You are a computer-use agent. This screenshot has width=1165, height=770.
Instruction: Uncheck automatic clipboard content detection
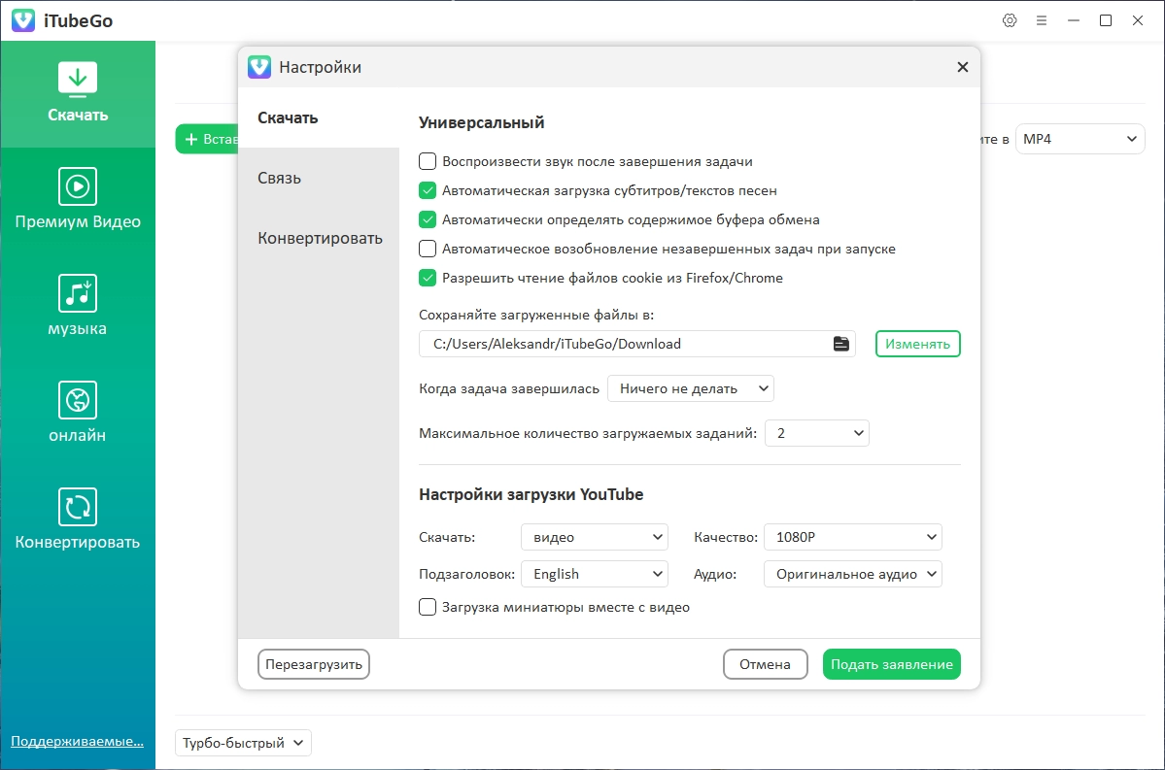click(428, 219)
